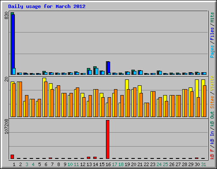Image resolution: width=217 pixels, height=169 pixels.
Task: Click day label 13 on the x-axis
Action: pyautogui.click(x=89, y=164)
